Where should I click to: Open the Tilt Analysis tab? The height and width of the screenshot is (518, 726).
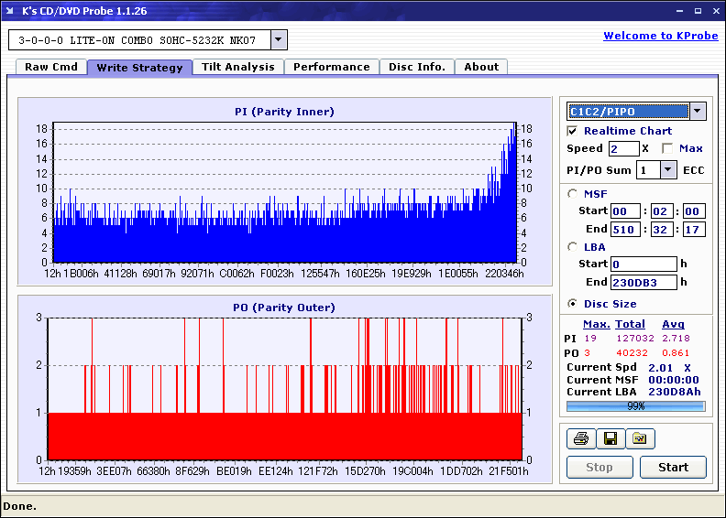(237, 67)
